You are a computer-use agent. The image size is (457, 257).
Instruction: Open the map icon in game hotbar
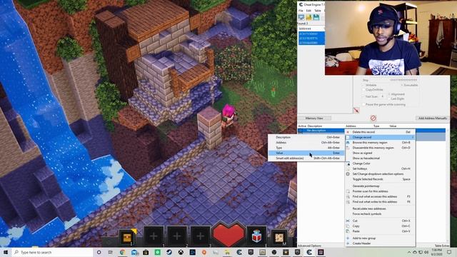pyautogui.click(x=279, y=237)
